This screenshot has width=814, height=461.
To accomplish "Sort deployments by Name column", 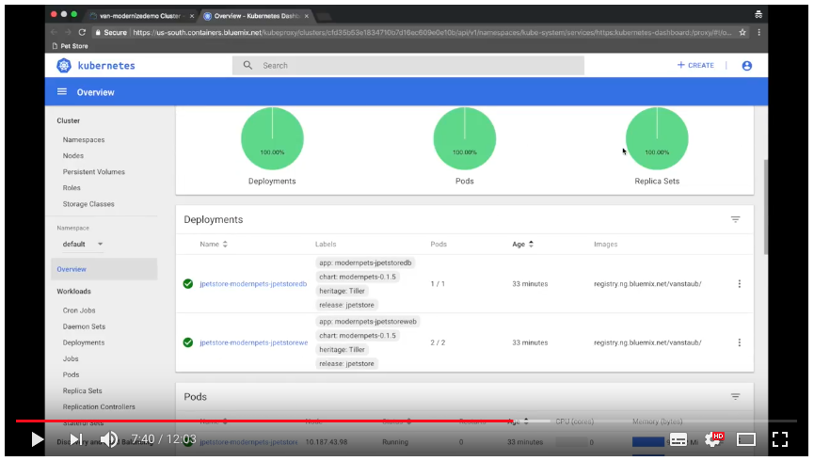I will (214, 244).
